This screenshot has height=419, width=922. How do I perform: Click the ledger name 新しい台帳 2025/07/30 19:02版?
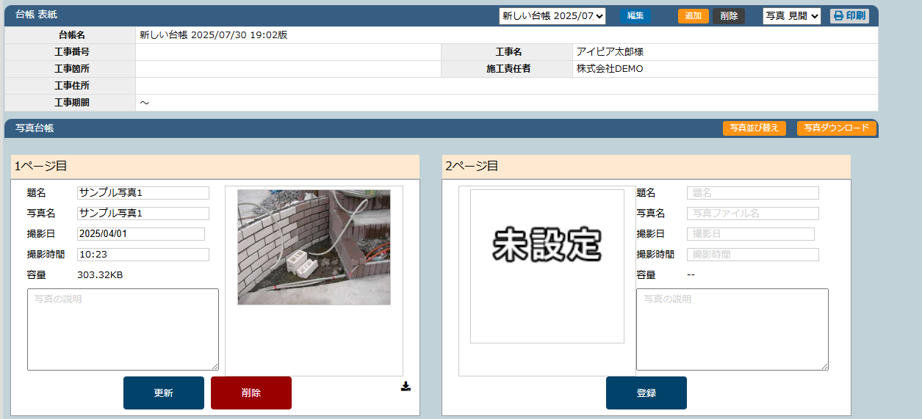(213, 34)
